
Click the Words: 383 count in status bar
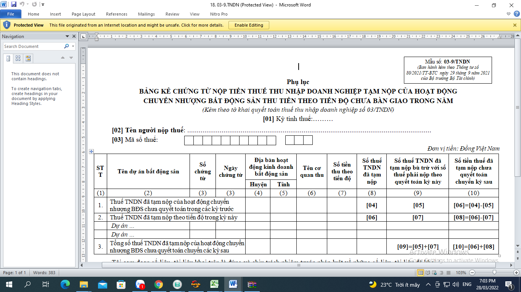click(44, 273)
